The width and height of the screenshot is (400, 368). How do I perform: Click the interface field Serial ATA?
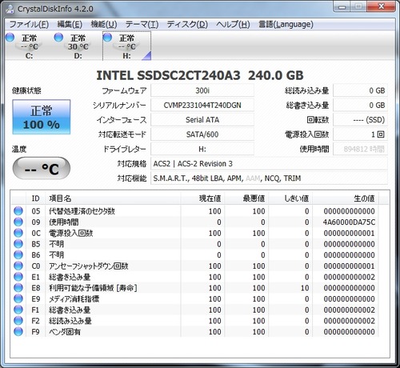pos(202,120)
